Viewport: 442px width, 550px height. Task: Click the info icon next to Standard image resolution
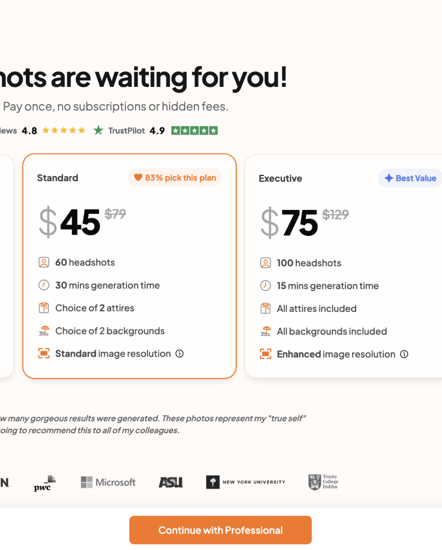pos(180,354)
